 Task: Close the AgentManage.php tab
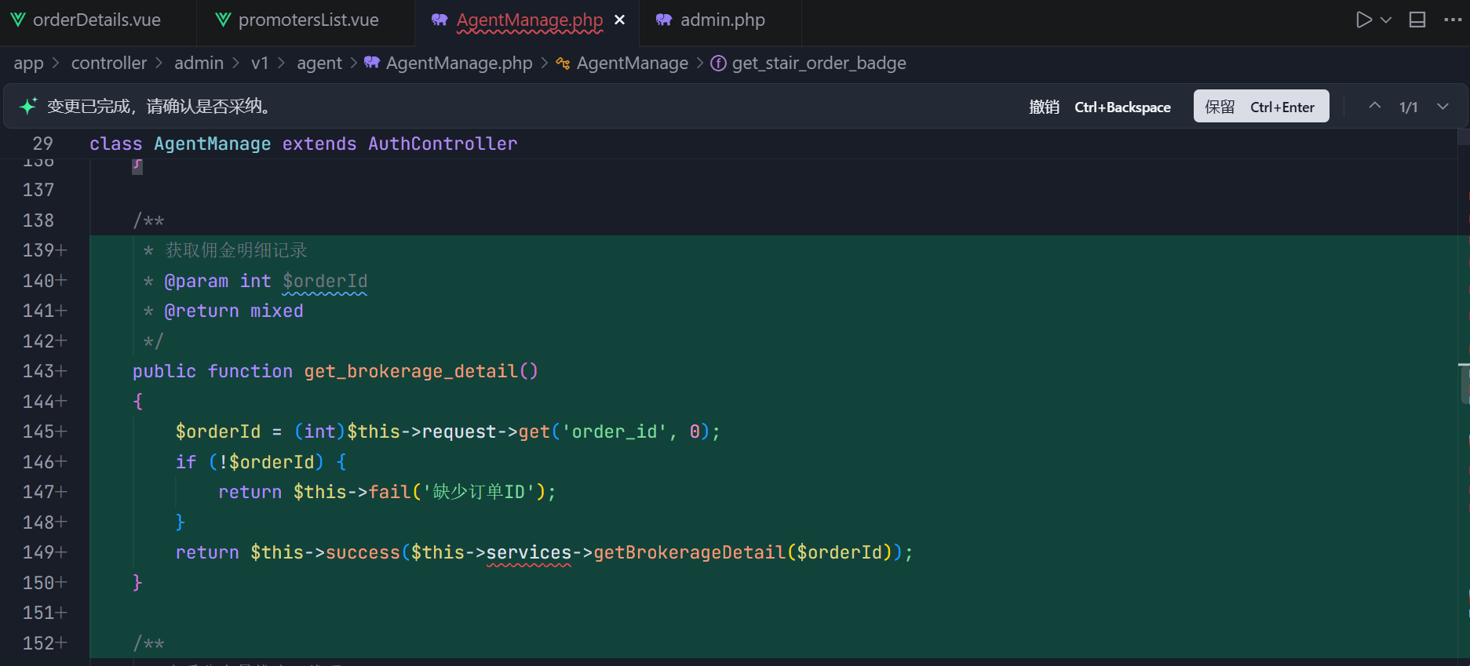620,20
